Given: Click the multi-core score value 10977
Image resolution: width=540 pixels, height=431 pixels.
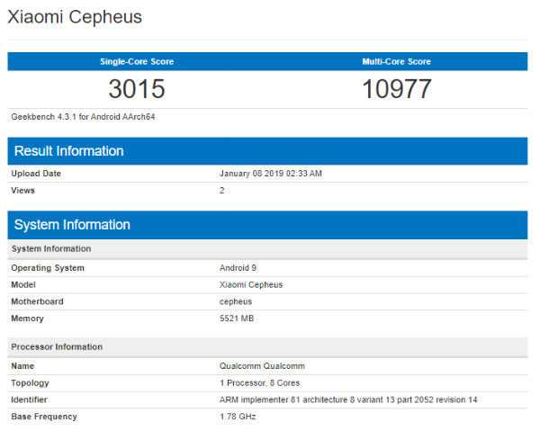Looking at the screenshot, I should click(x=396, y=89).
